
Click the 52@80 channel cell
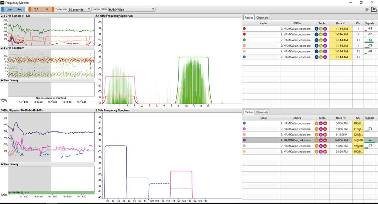(358, 146)
